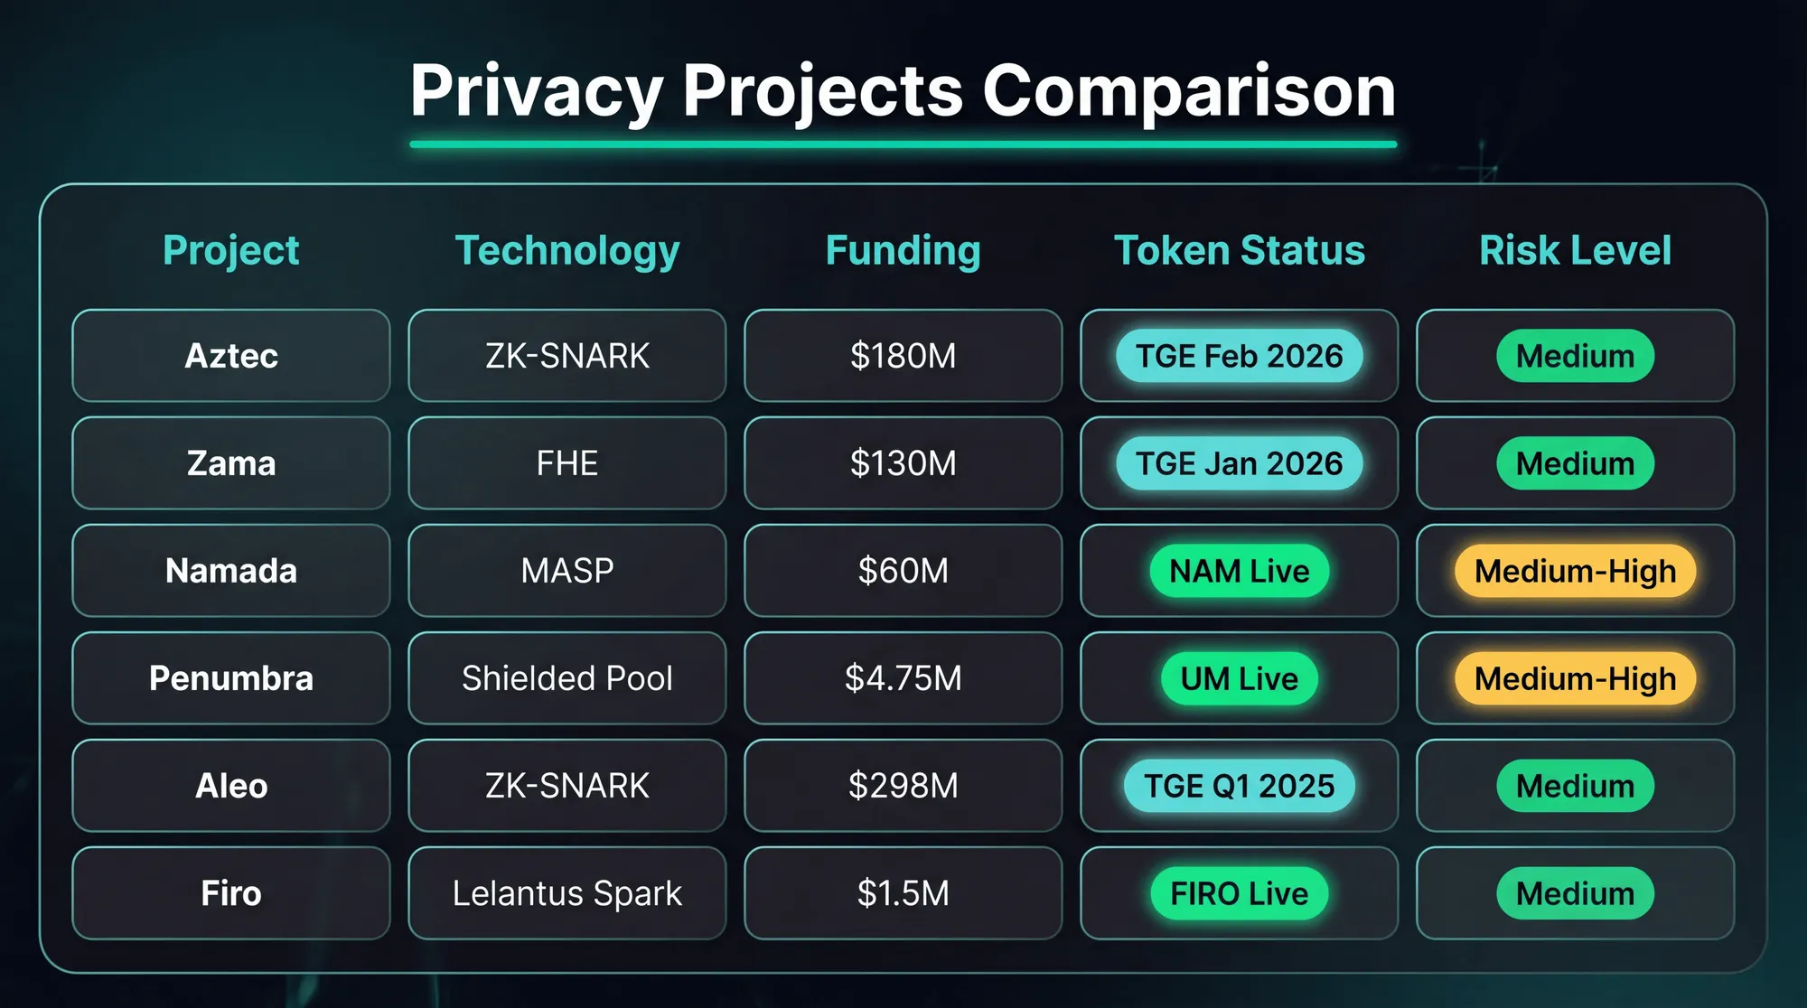
Task: Select the Namada project cell
Action: coord(231,571)
